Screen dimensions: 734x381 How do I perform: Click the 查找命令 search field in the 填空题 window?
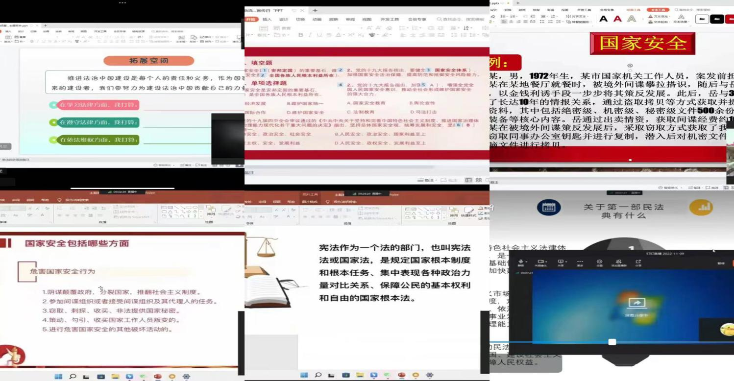click(x=461, y=19)
